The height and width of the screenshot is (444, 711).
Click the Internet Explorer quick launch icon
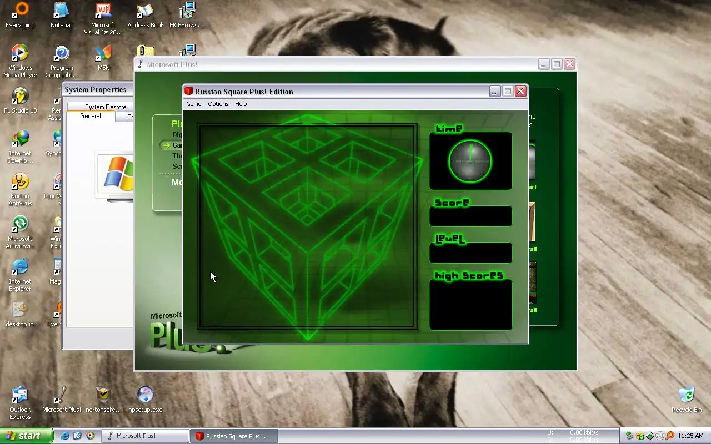[64, 436]
